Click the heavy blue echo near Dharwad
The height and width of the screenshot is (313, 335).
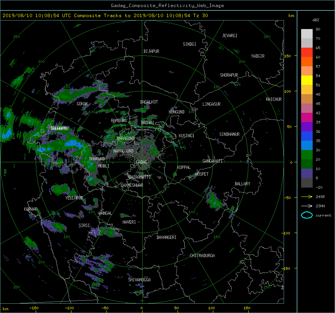[x=74, y=143]
